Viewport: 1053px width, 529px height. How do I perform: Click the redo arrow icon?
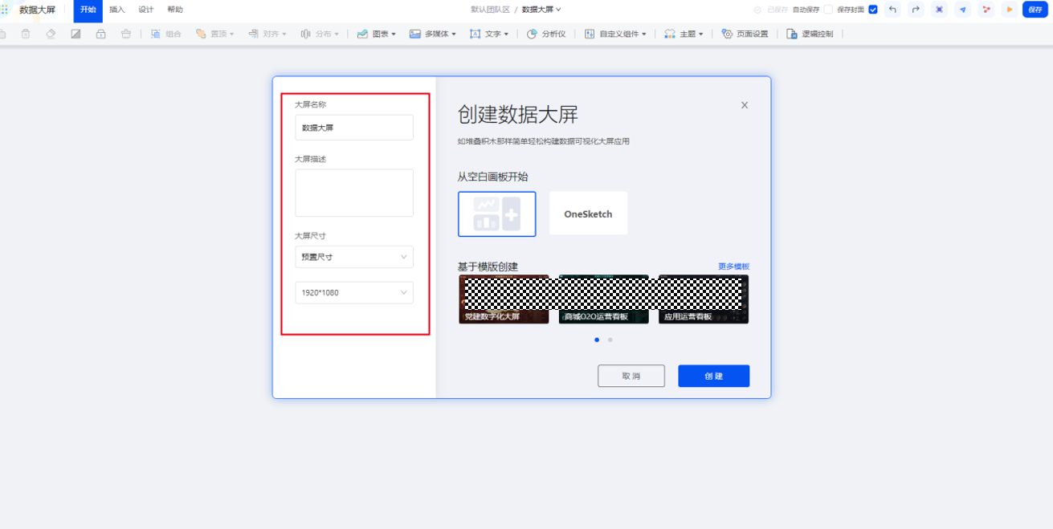916,10
